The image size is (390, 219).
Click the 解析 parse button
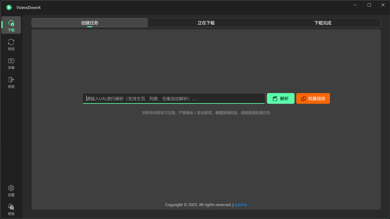[281, 98]
